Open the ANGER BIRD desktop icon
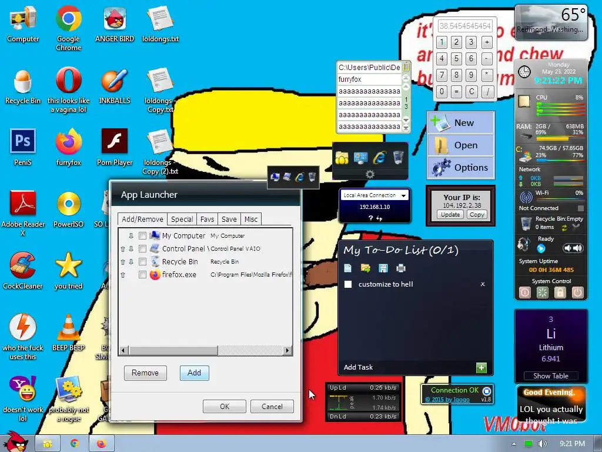Screen dimensions: 602x452 pos(115,24)
